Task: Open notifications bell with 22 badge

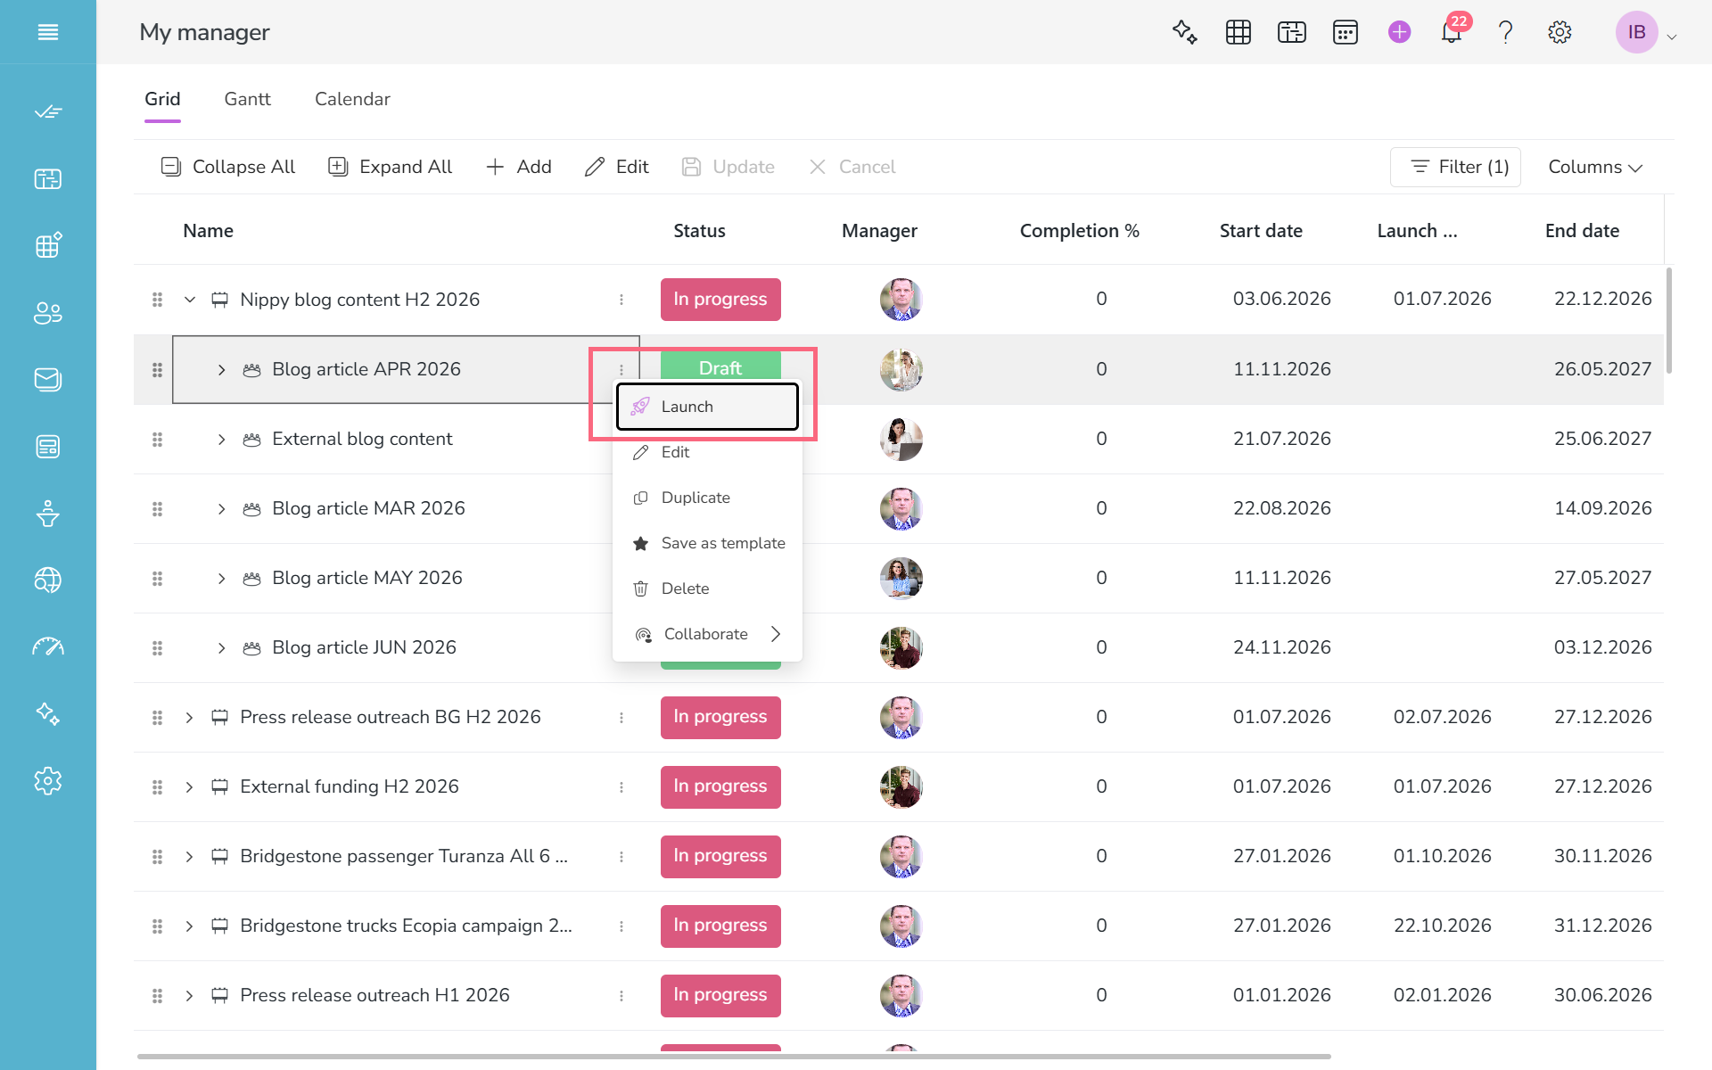Action: 1453,32
